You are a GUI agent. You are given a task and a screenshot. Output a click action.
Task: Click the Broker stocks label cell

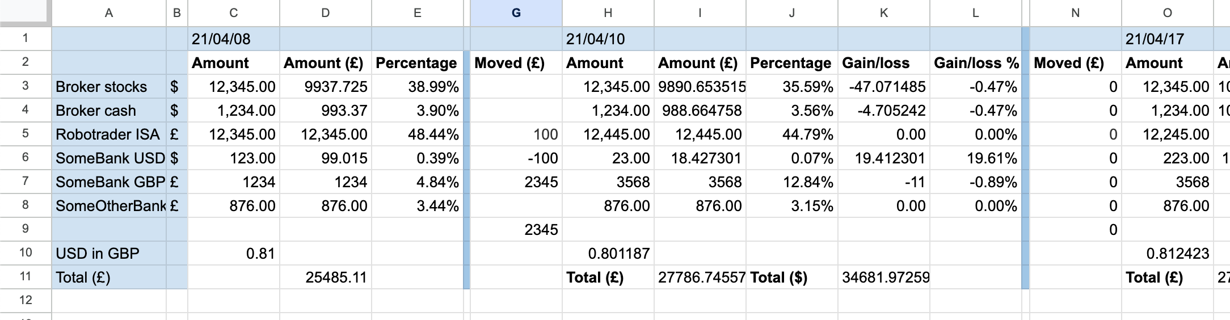[x=109, y=87]
